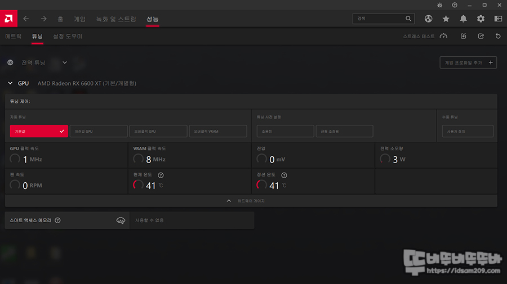
Task: Expand the 전역 튜닝 dropdown
Action: 65,62
